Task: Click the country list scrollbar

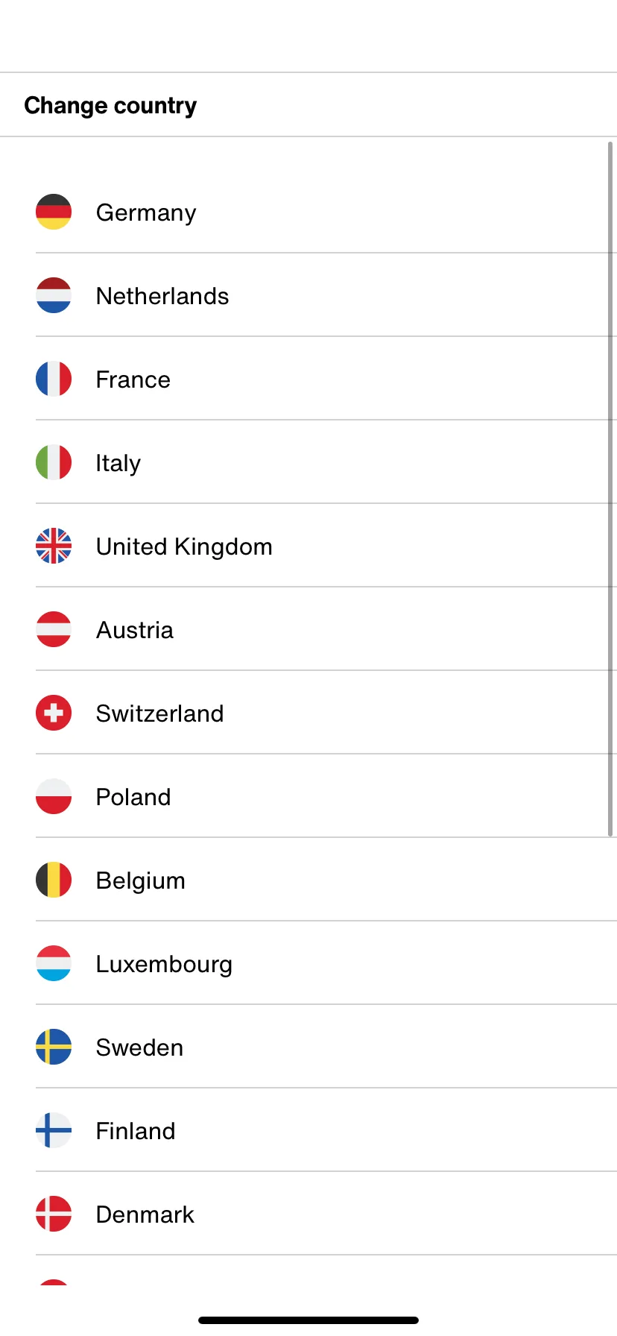Action: pos(610,489)
